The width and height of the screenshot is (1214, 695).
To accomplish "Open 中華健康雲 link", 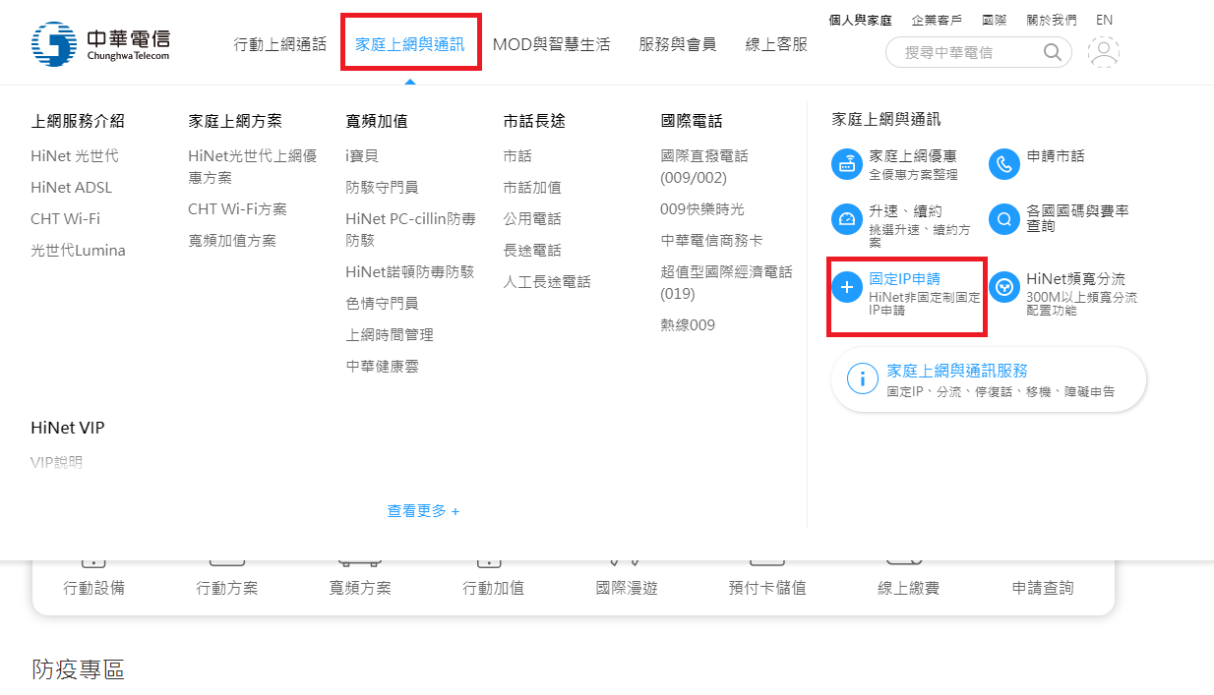I will coord(382,367).
